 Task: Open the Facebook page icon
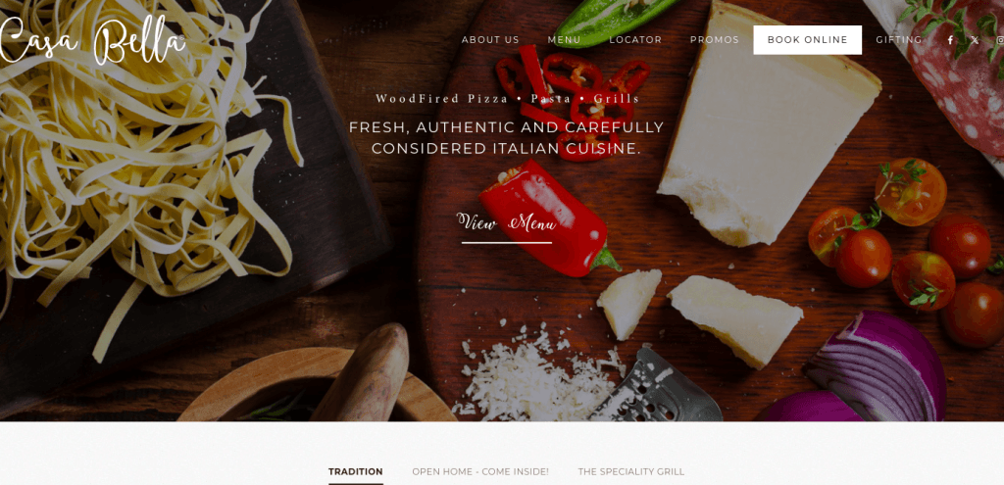coord(950,39)
